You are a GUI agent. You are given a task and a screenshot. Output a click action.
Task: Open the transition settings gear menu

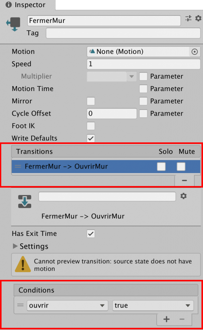coord(183,196)
